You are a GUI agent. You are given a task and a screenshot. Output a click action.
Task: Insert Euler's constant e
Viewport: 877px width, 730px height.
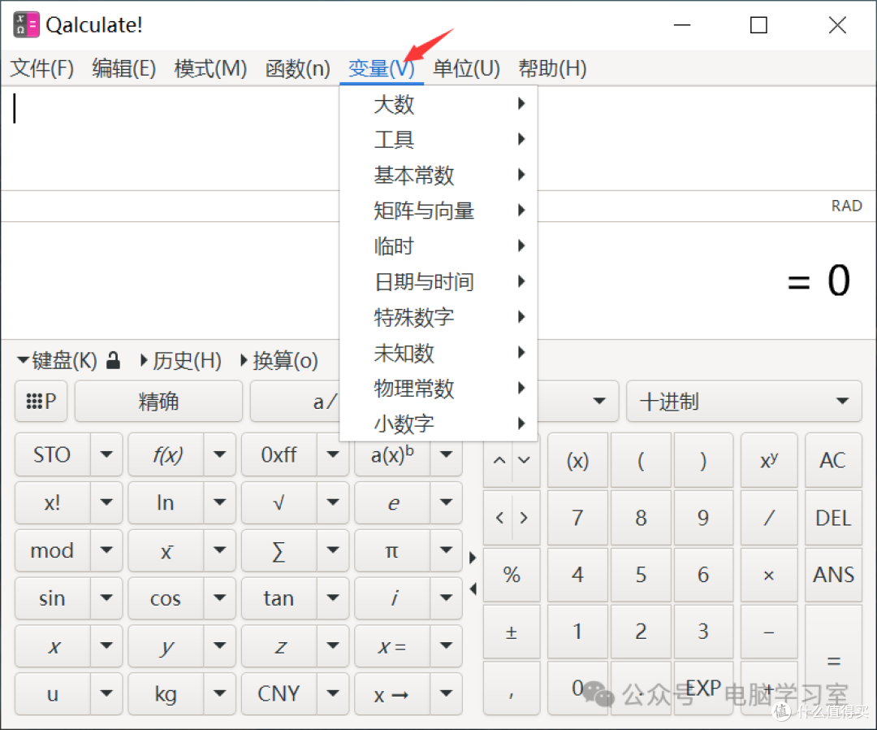pos(393,502)
